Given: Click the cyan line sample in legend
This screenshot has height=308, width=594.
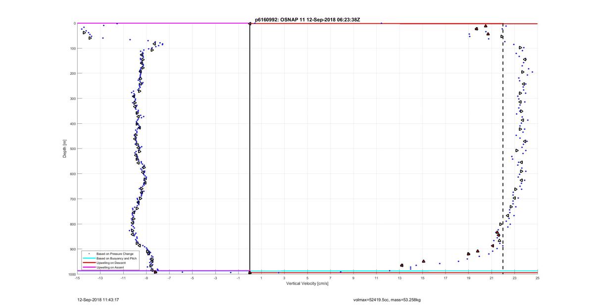Looking at the screenshot, I should pyautogui.click(x=89, y=258).
